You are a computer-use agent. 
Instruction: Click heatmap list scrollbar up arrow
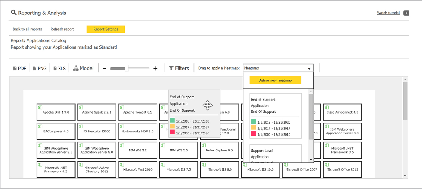pyautogui.click(x=311, y=92)
